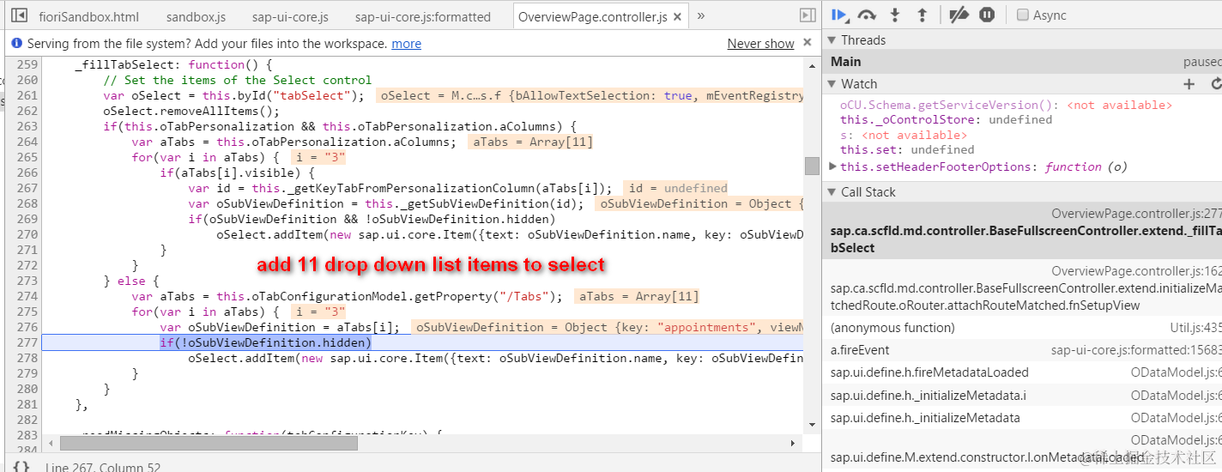Open the fioriSandbox.html tab
This screenshot has height=472, width=1222.
pyautogui.click(x=88, y=16)
